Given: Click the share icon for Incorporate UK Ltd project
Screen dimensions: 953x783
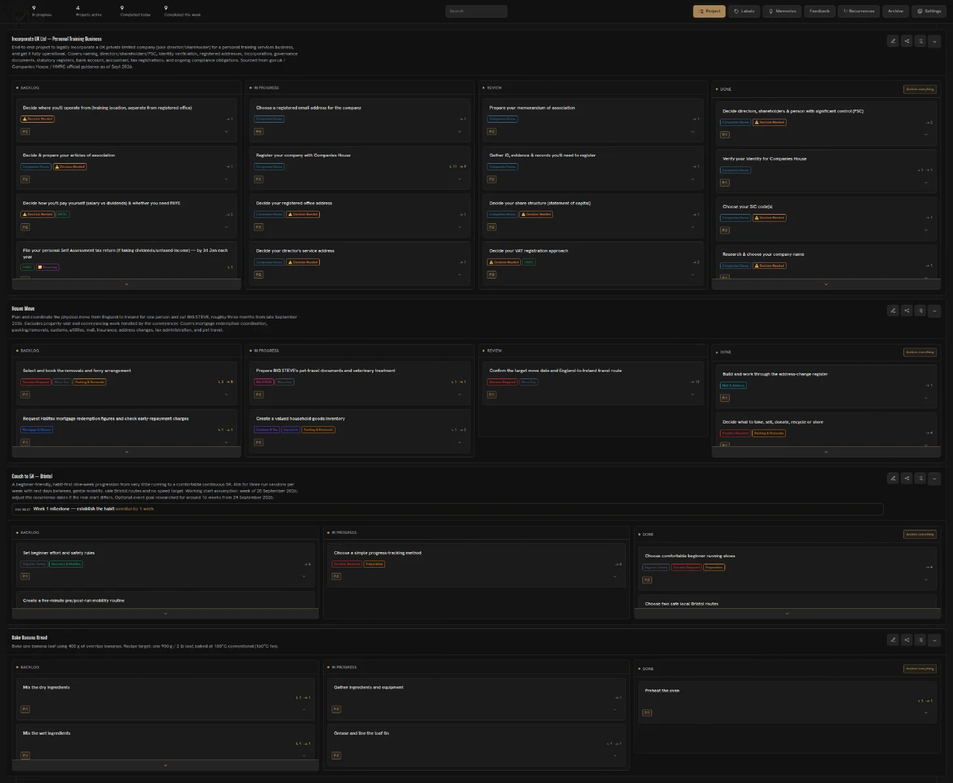Looking at the screenshot, I should (x=907, y=41).
